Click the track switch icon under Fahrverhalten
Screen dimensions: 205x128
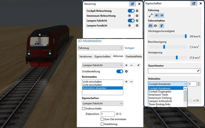coord(162,26)
